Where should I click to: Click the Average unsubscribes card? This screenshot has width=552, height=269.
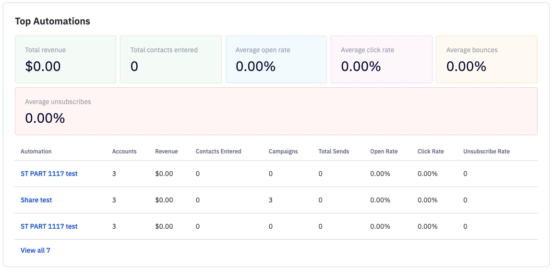pyautogui.click(x=276, y=111)
